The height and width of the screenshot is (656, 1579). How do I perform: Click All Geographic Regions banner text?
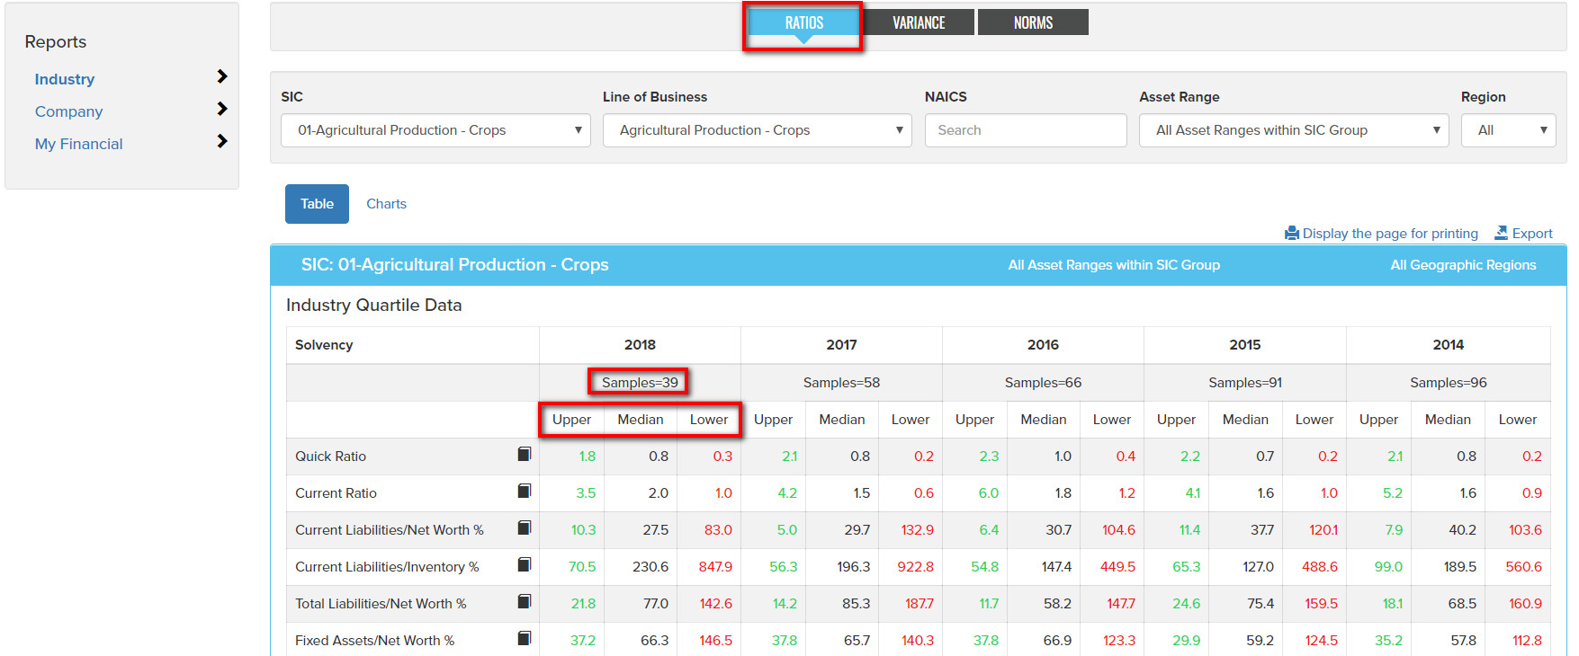coord(1463,265)
